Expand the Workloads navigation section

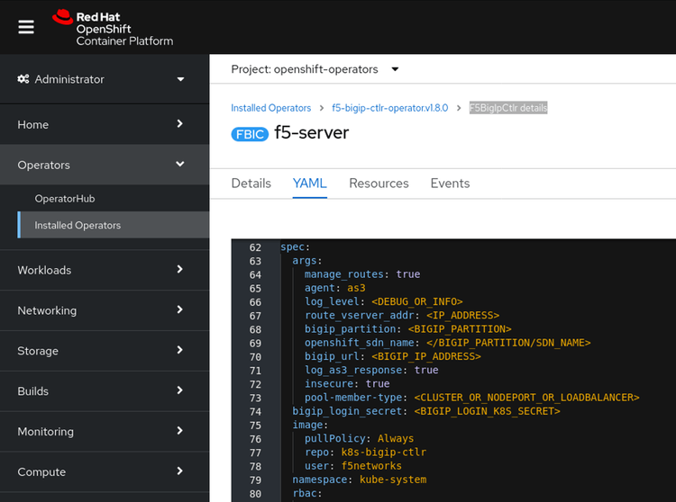pyautogui.click(x=104, y=270)
